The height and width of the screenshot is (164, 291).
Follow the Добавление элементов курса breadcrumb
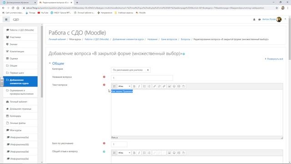click(128, 39)
